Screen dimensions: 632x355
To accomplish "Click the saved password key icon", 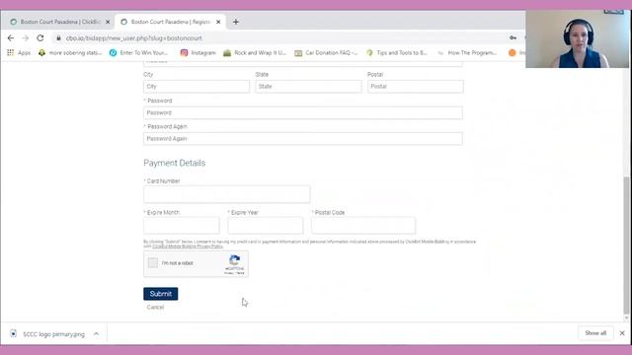I will (513, 37).
